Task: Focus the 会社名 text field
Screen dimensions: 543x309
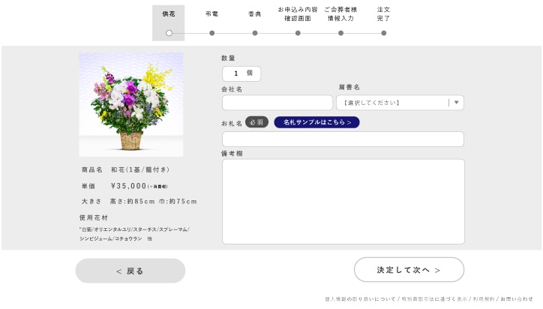Action: coord(277,103)
